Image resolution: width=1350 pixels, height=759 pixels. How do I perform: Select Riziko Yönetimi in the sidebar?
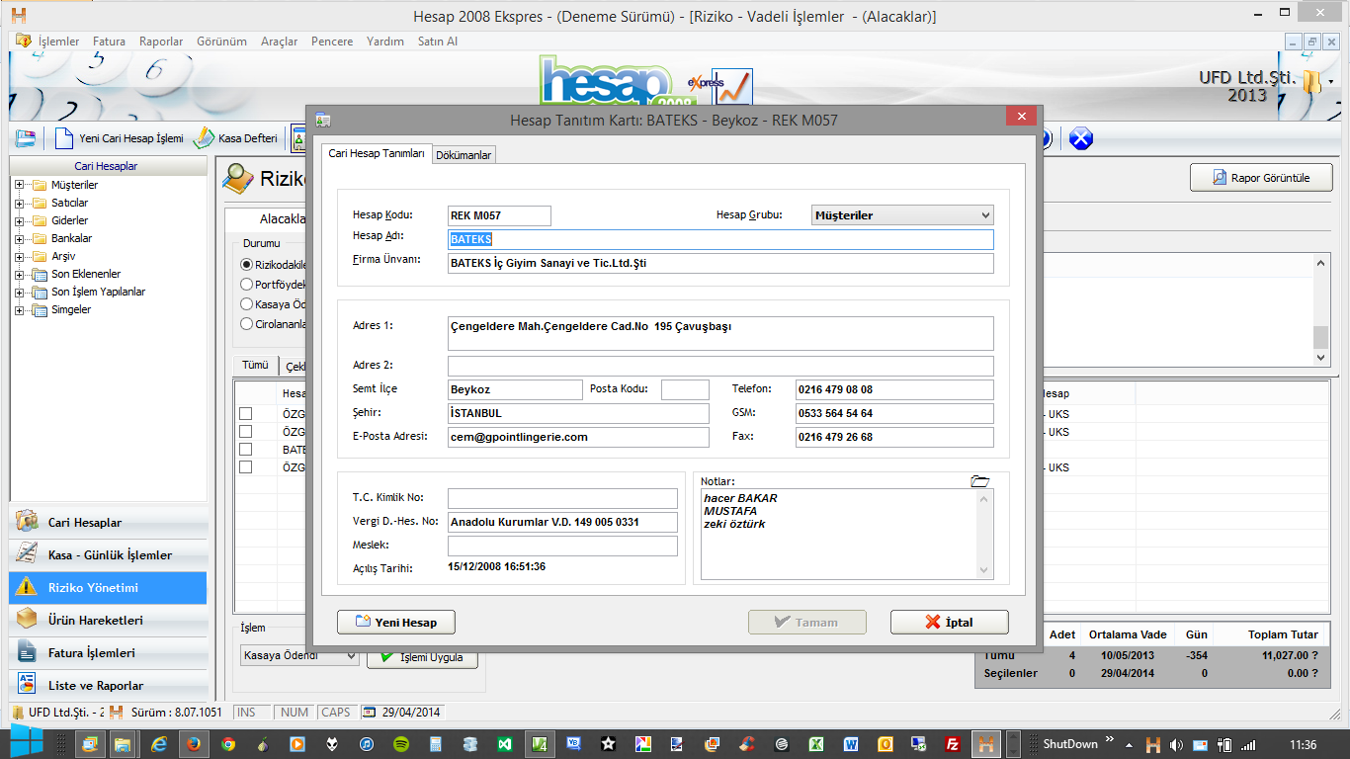[109, 588]
